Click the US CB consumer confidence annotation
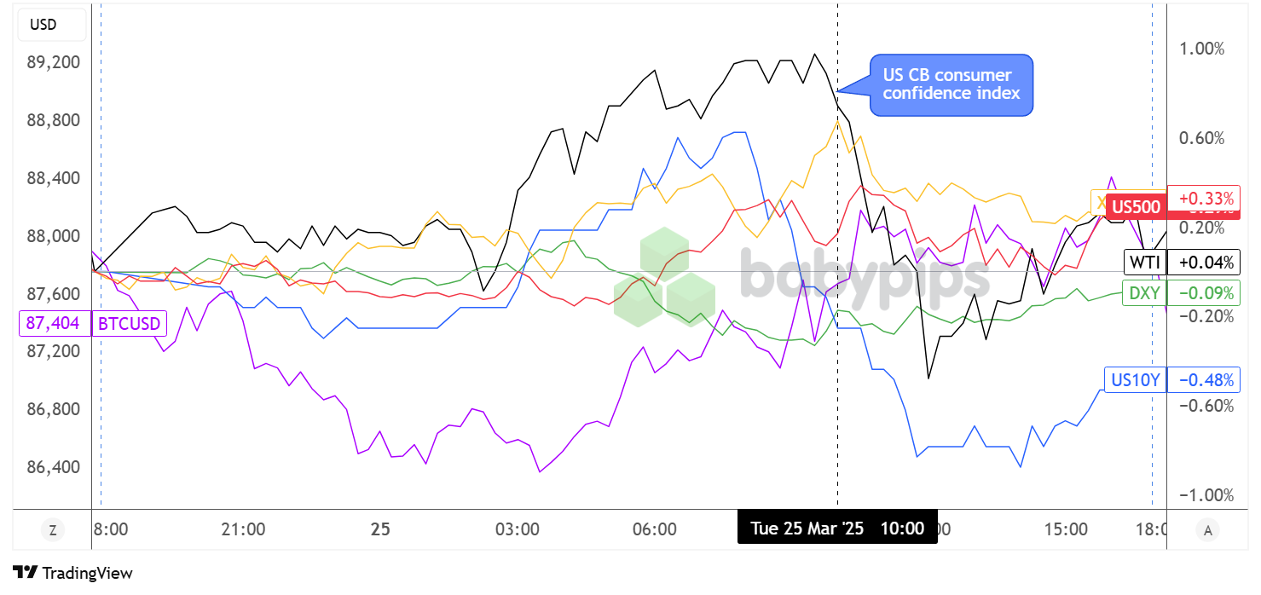Screen dimensions: 1261x595 coord(951,85)
